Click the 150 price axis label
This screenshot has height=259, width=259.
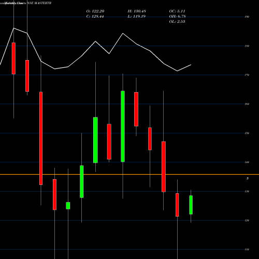point(247,133)
